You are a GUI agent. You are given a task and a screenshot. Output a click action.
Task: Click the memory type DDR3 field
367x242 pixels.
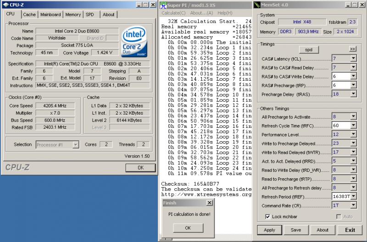tap(286, 31)
